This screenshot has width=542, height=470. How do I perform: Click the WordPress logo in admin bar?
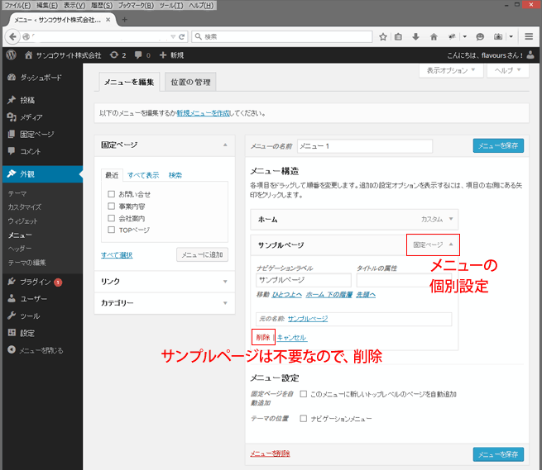point(11,55)
